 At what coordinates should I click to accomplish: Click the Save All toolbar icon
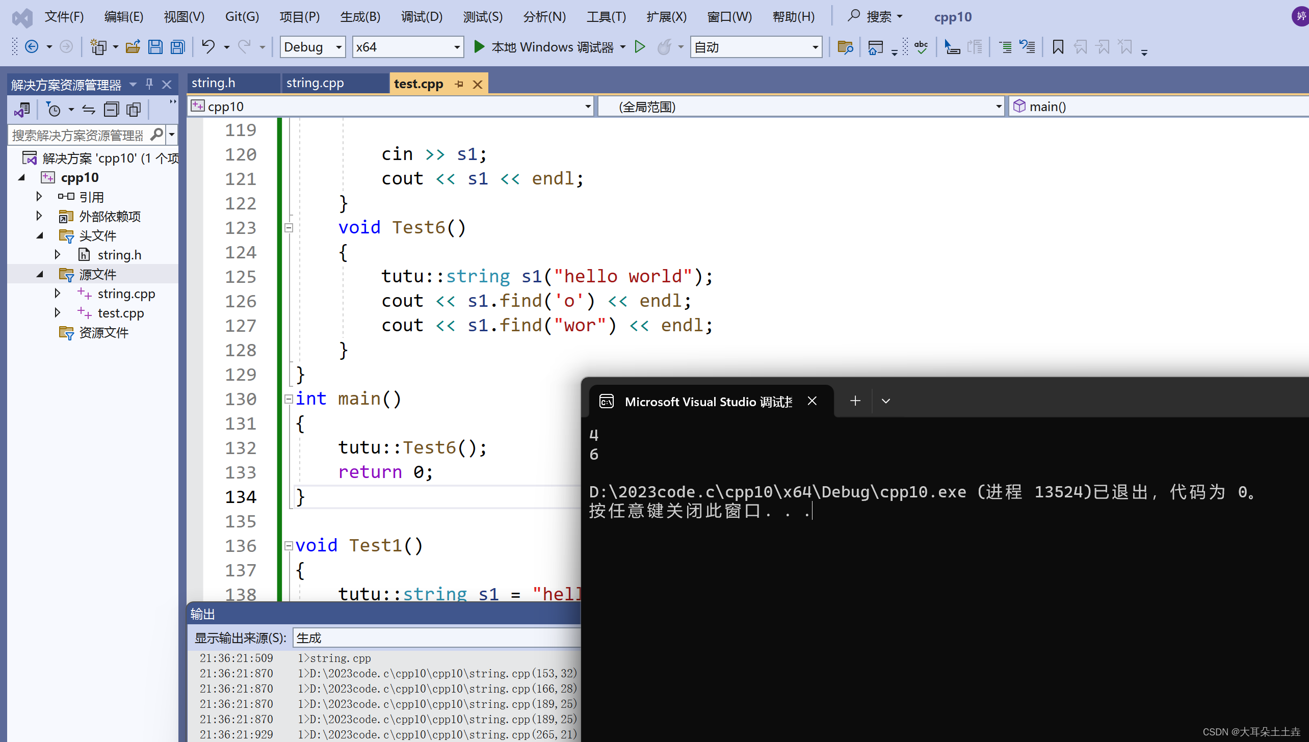[x=177, y=47]
